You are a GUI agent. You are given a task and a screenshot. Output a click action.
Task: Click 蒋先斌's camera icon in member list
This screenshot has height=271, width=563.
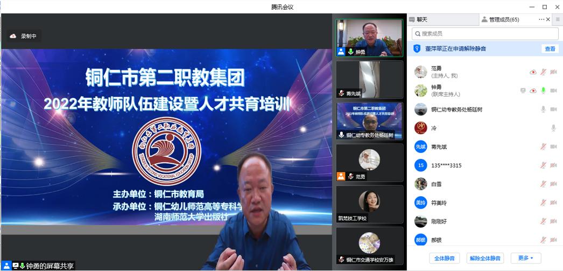(x=553, y=147)
